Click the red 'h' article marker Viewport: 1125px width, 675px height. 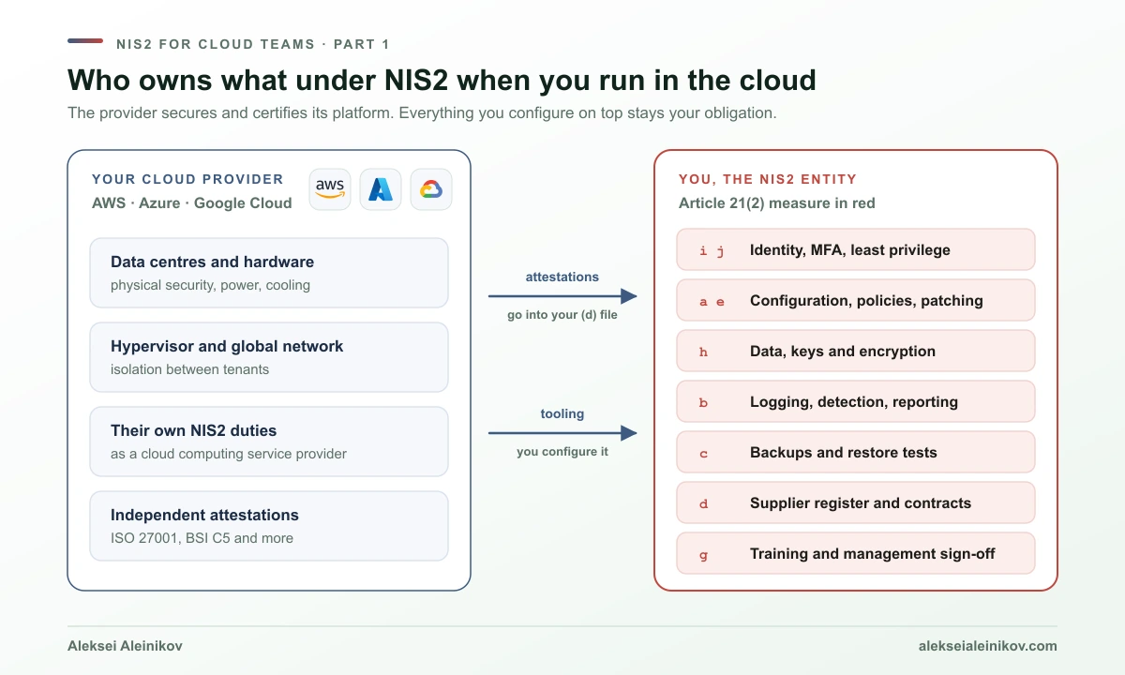[704, 352]
